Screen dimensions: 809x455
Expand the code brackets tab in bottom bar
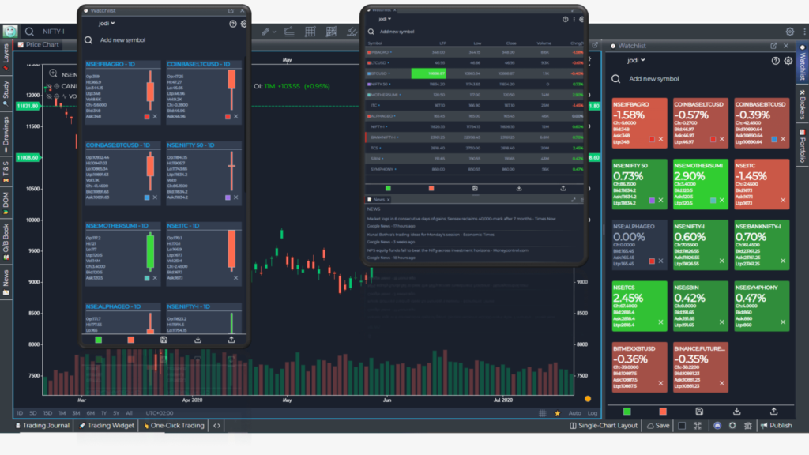tap(216, 426)
